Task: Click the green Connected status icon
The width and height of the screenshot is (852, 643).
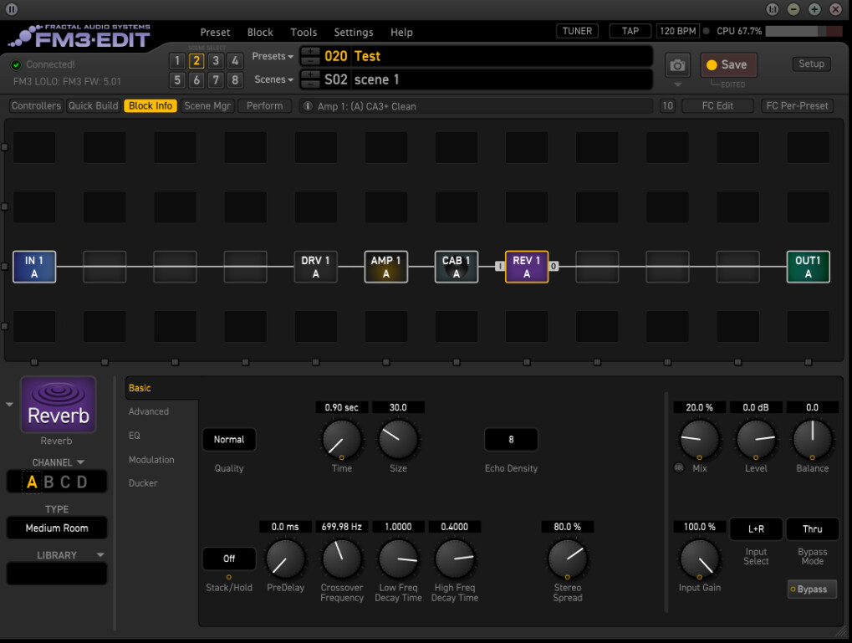Action: coord(16,64)
